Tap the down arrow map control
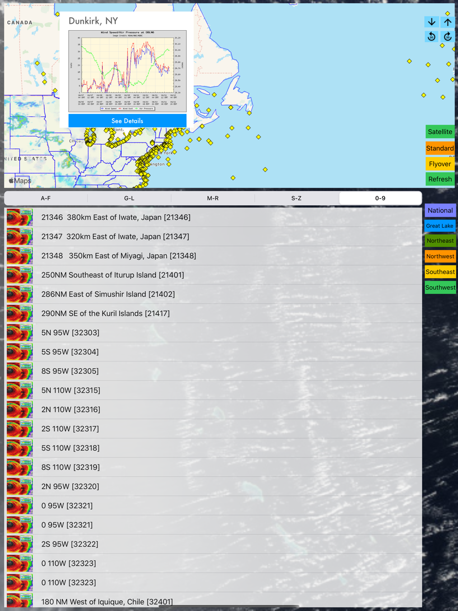458x611 pixels. (x=431, y=22)
